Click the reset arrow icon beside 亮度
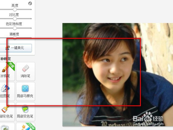 [30, 4]
